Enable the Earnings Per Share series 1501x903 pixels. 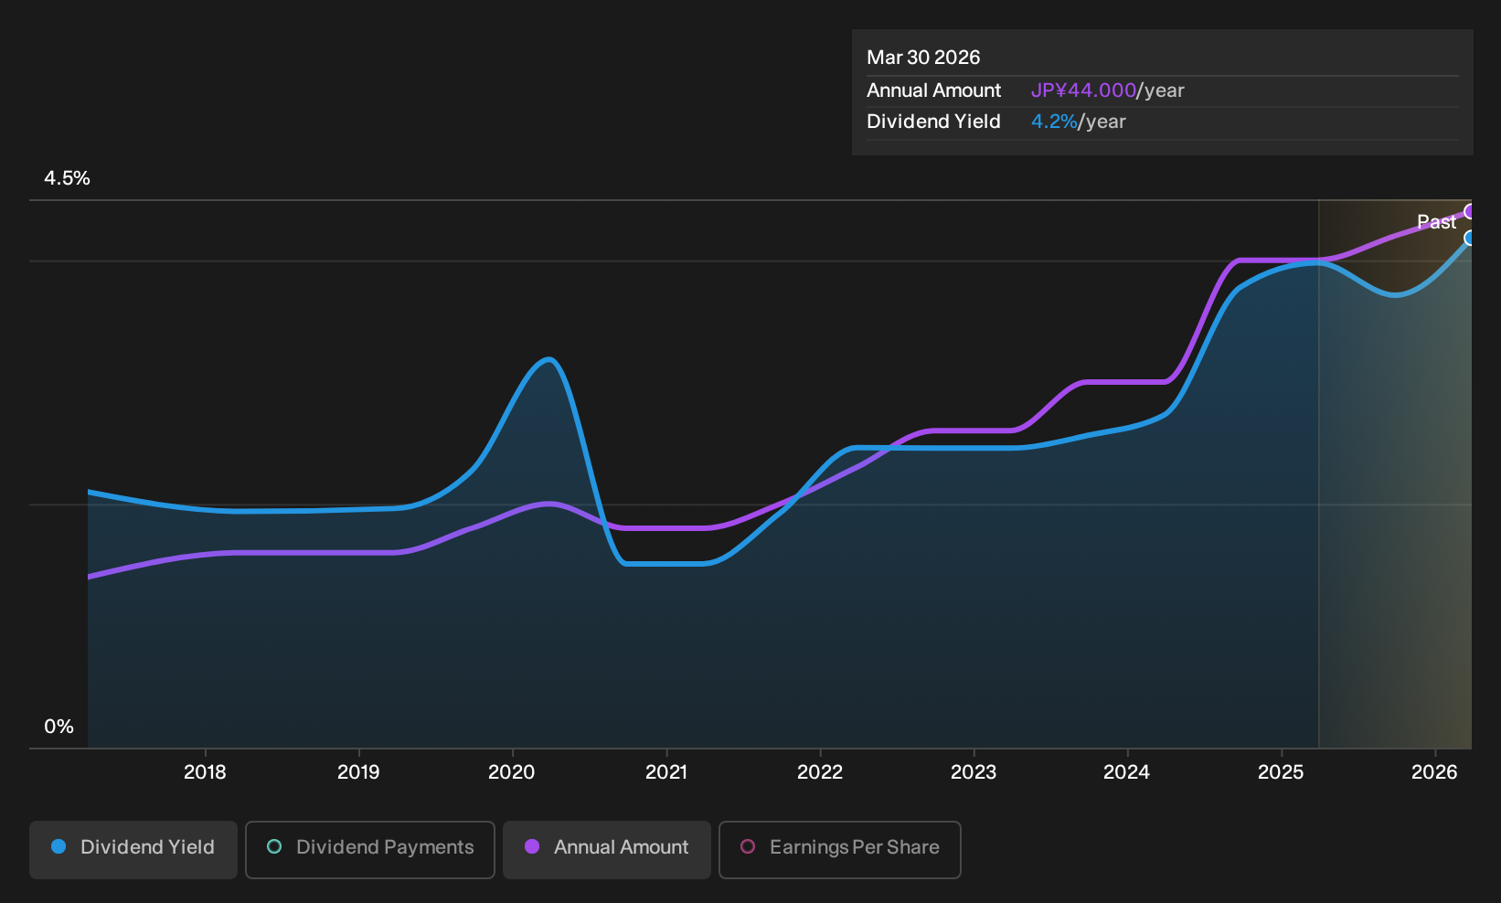(840, 849)
